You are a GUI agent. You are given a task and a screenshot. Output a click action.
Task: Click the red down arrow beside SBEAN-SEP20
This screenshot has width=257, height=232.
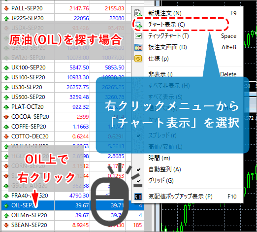6,225
